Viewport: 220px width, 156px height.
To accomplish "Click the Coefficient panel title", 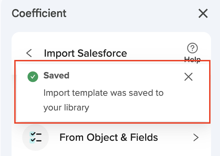I will [39, 14].
